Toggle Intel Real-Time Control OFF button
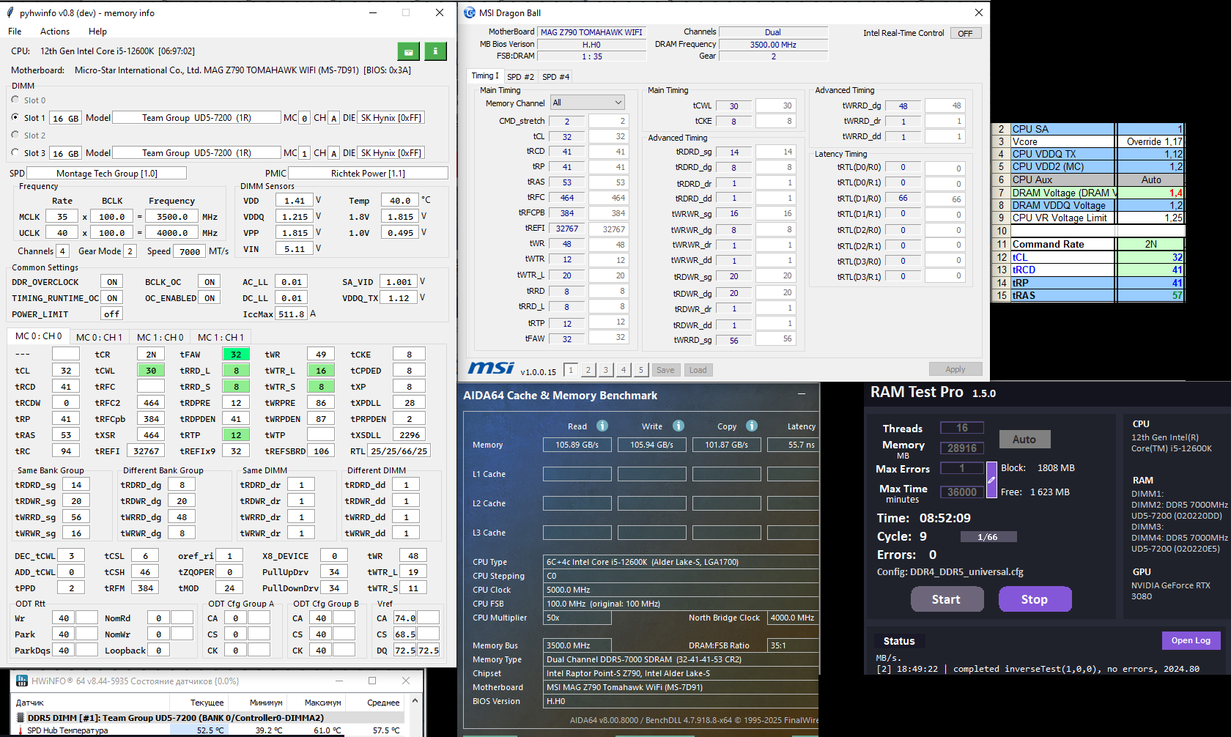1231x737 pixels. coord(965,34)
